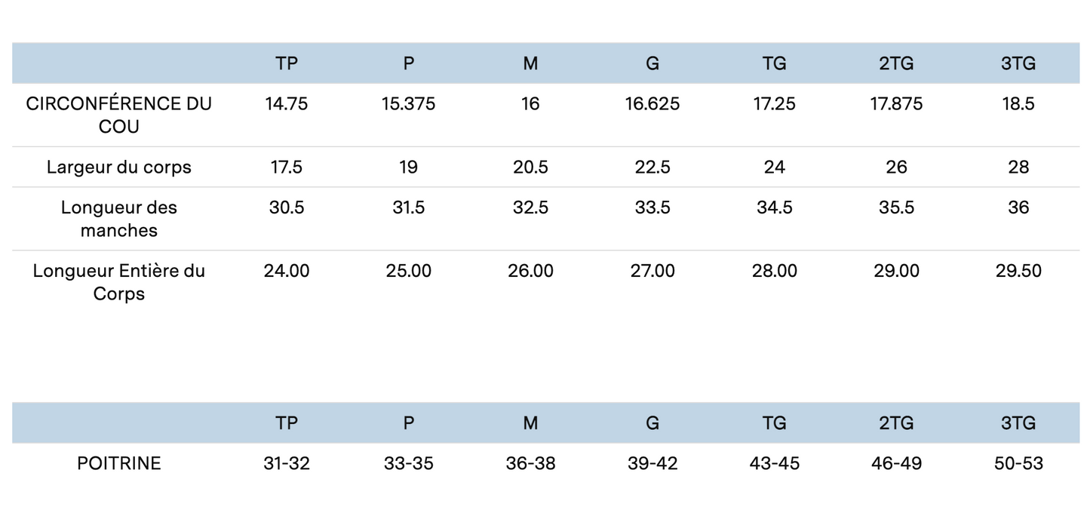Click the 39-42 chest size cell
Screen dimensions: 1090x516
point(652,463)
